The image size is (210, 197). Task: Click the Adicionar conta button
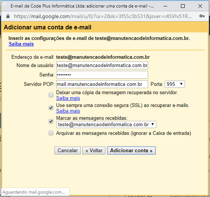(131, 151)
